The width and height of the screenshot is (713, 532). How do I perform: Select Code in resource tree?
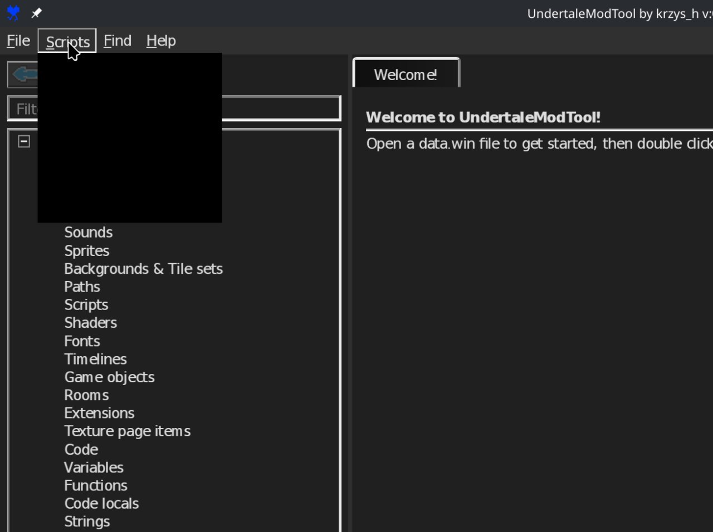tap(81, 449)
